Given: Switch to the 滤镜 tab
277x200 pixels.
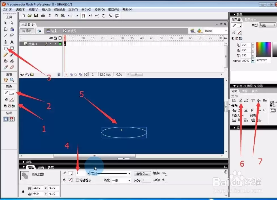Looking at the screenshot, I should click(x=41, y=167).
